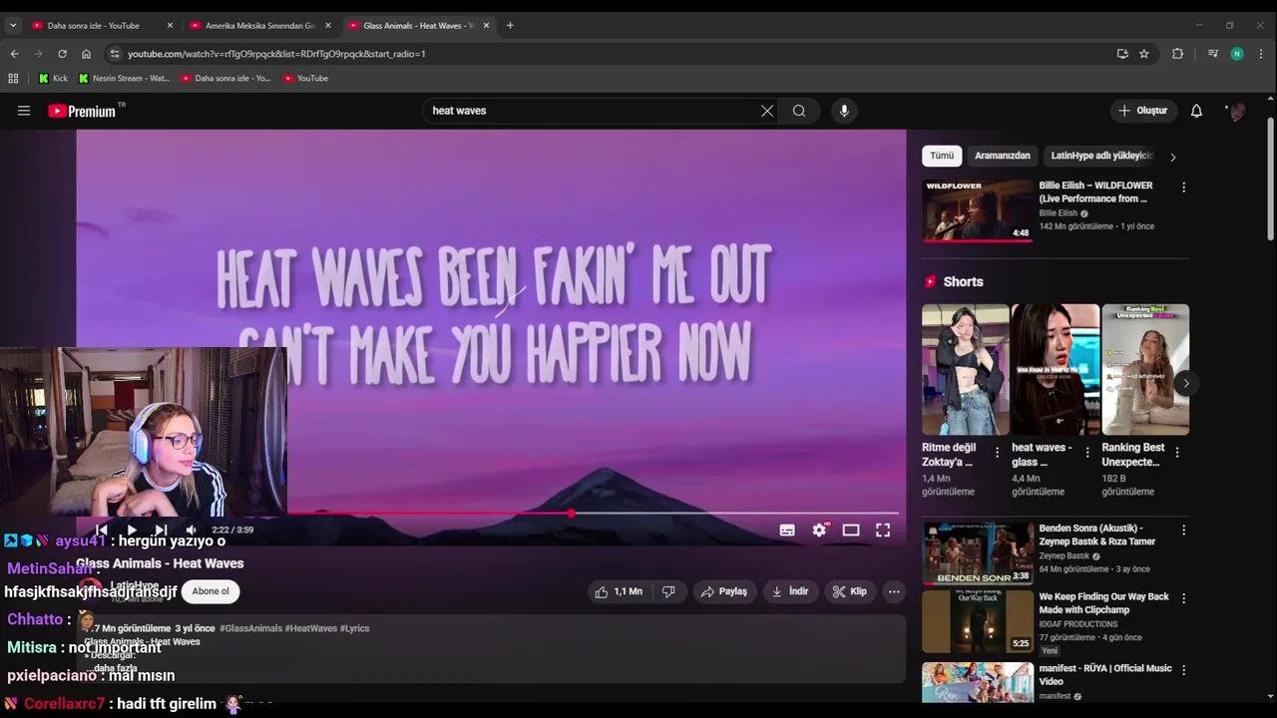Select the Aramanızdan filter chip

click(1003, 156)
